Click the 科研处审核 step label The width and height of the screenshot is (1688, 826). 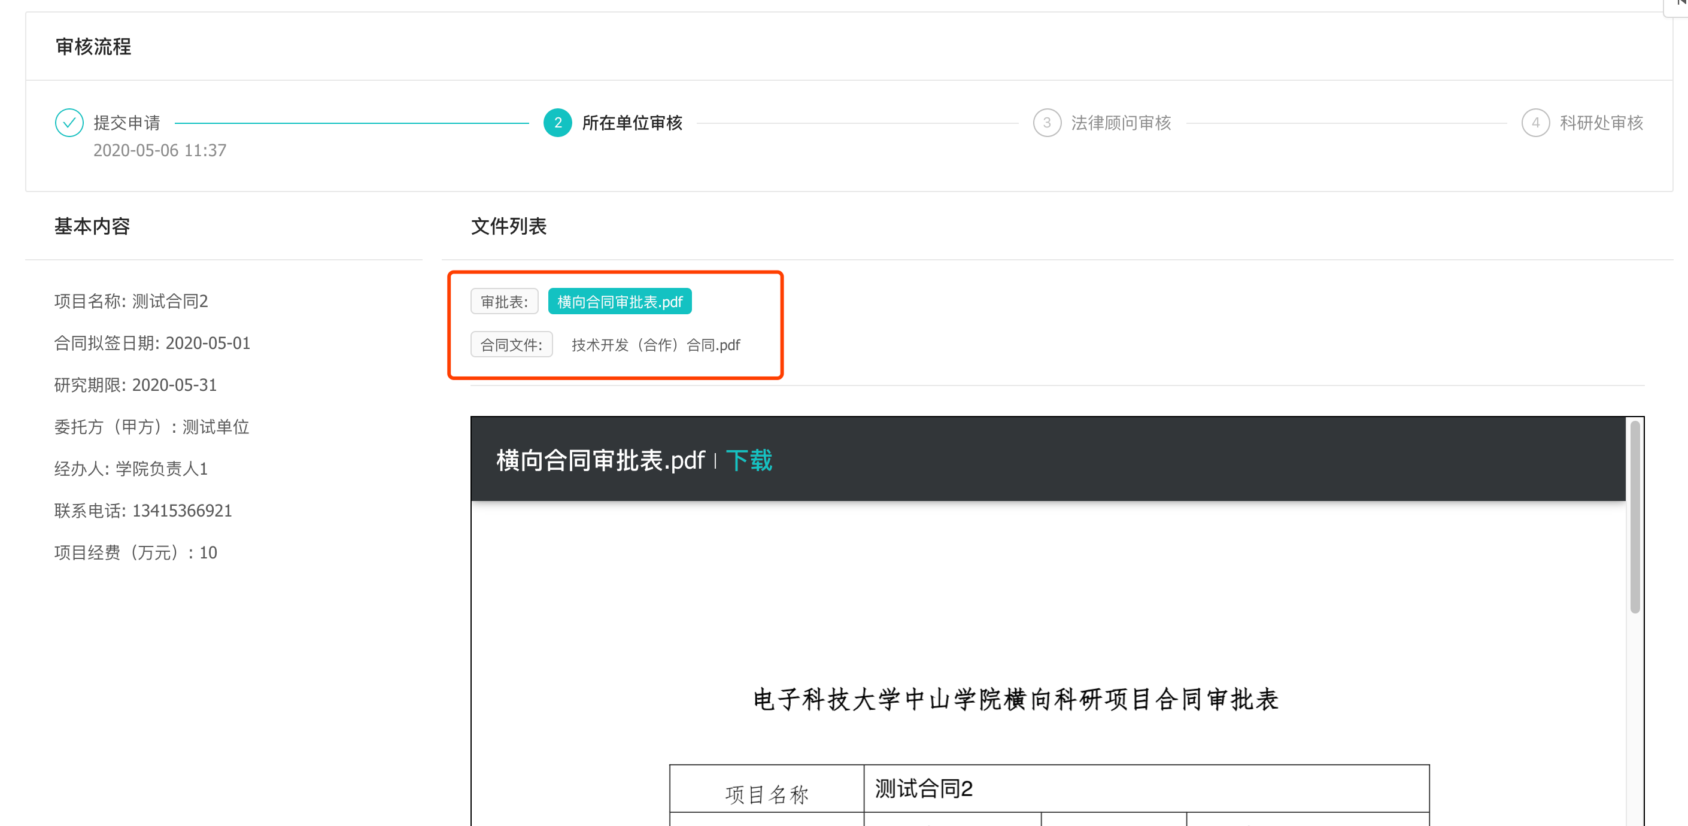[x=1601, y=123]
